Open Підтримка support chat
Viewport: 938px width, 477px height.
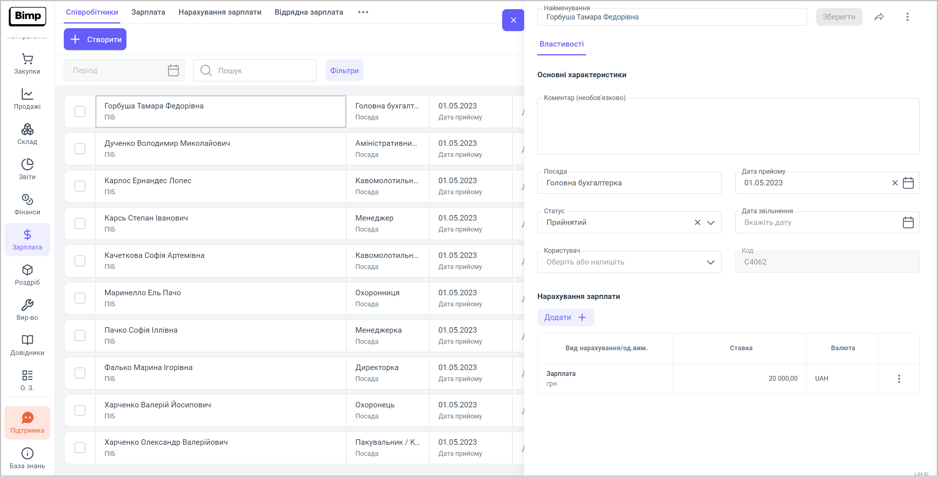(27, 423)
